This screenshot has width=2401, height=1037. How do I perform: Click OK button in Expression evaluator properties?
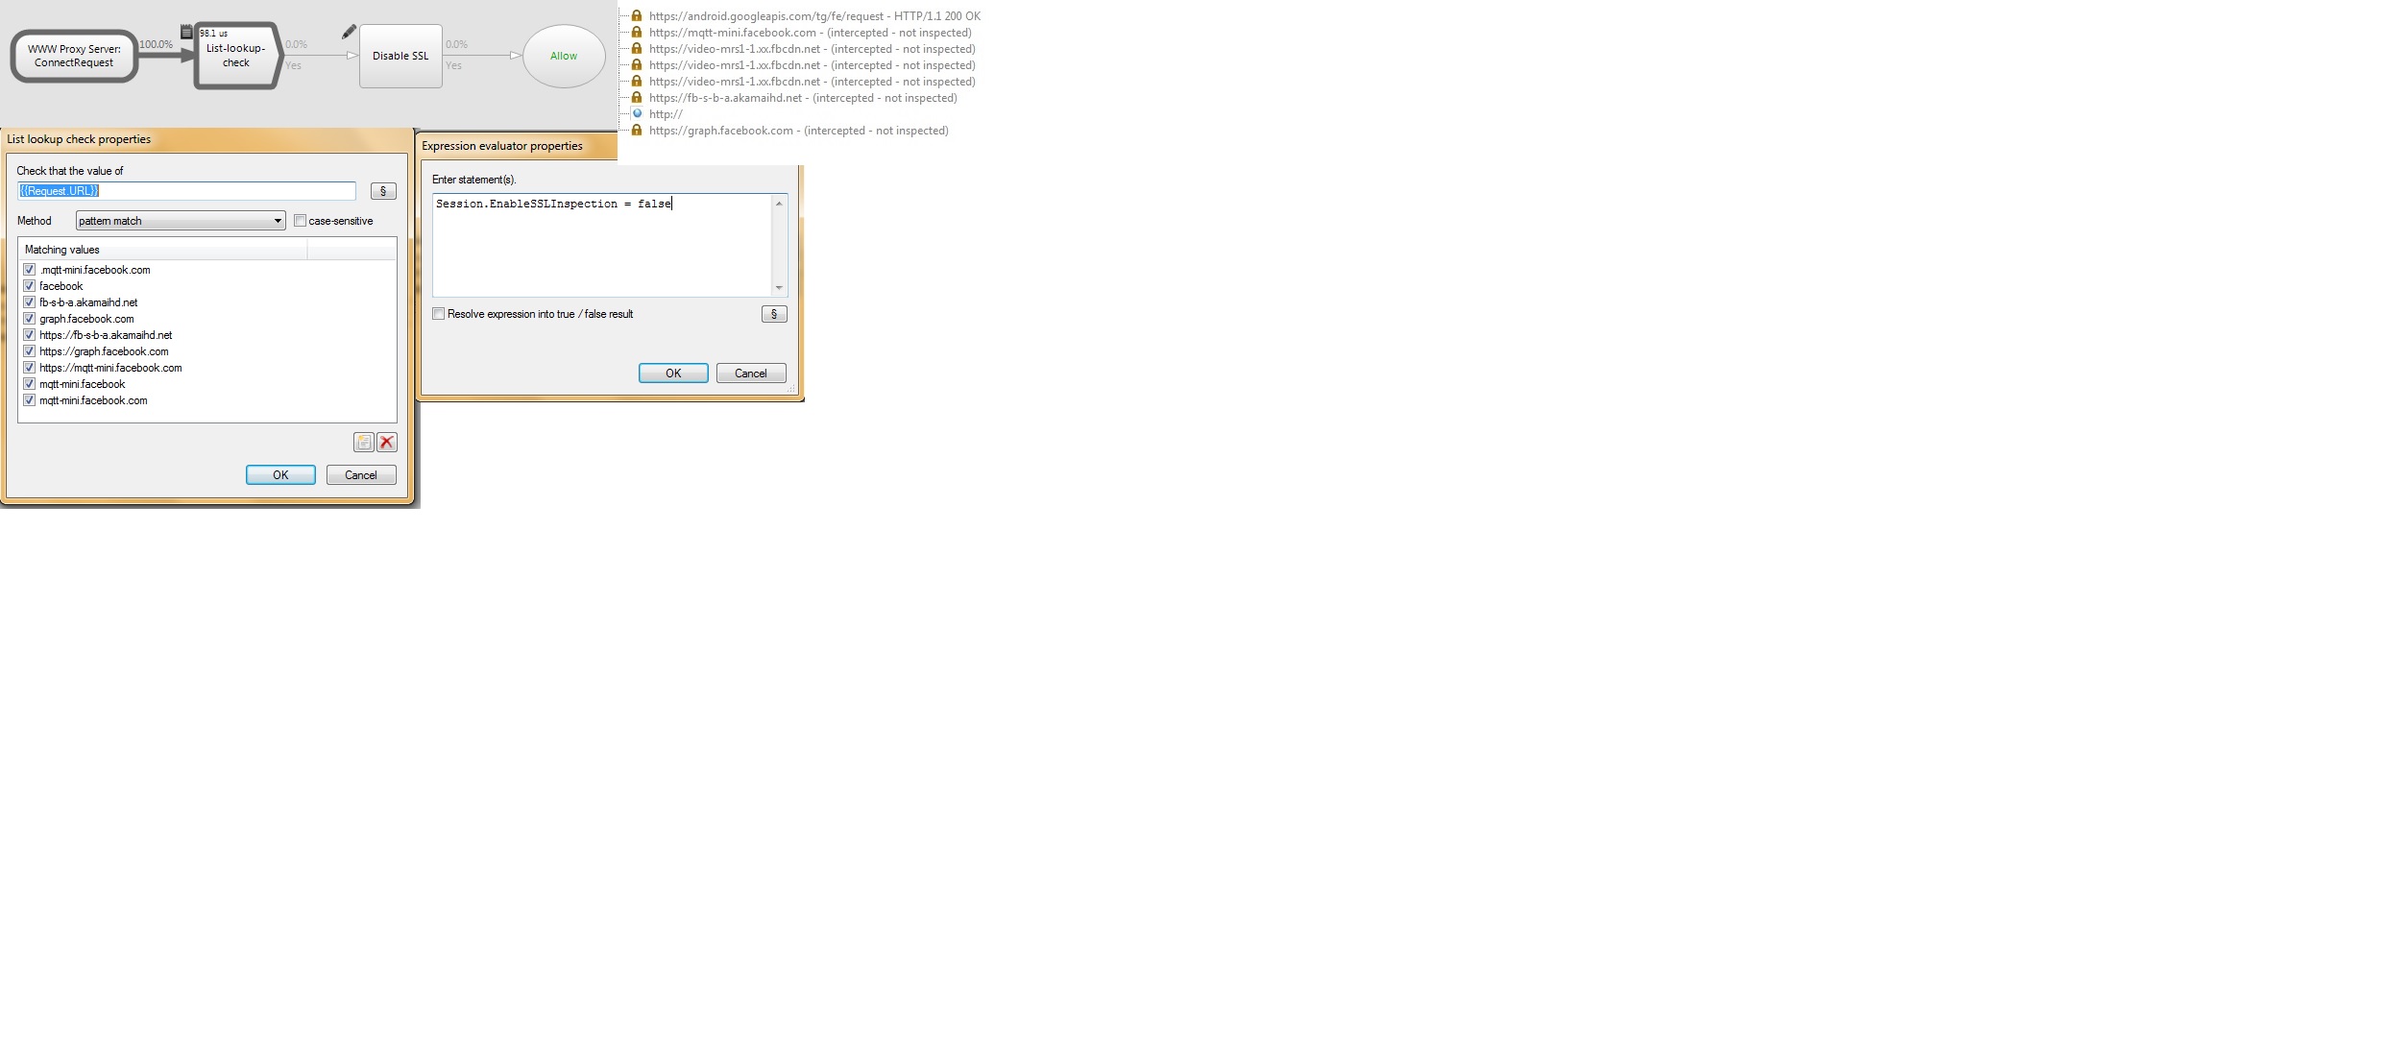672,373
